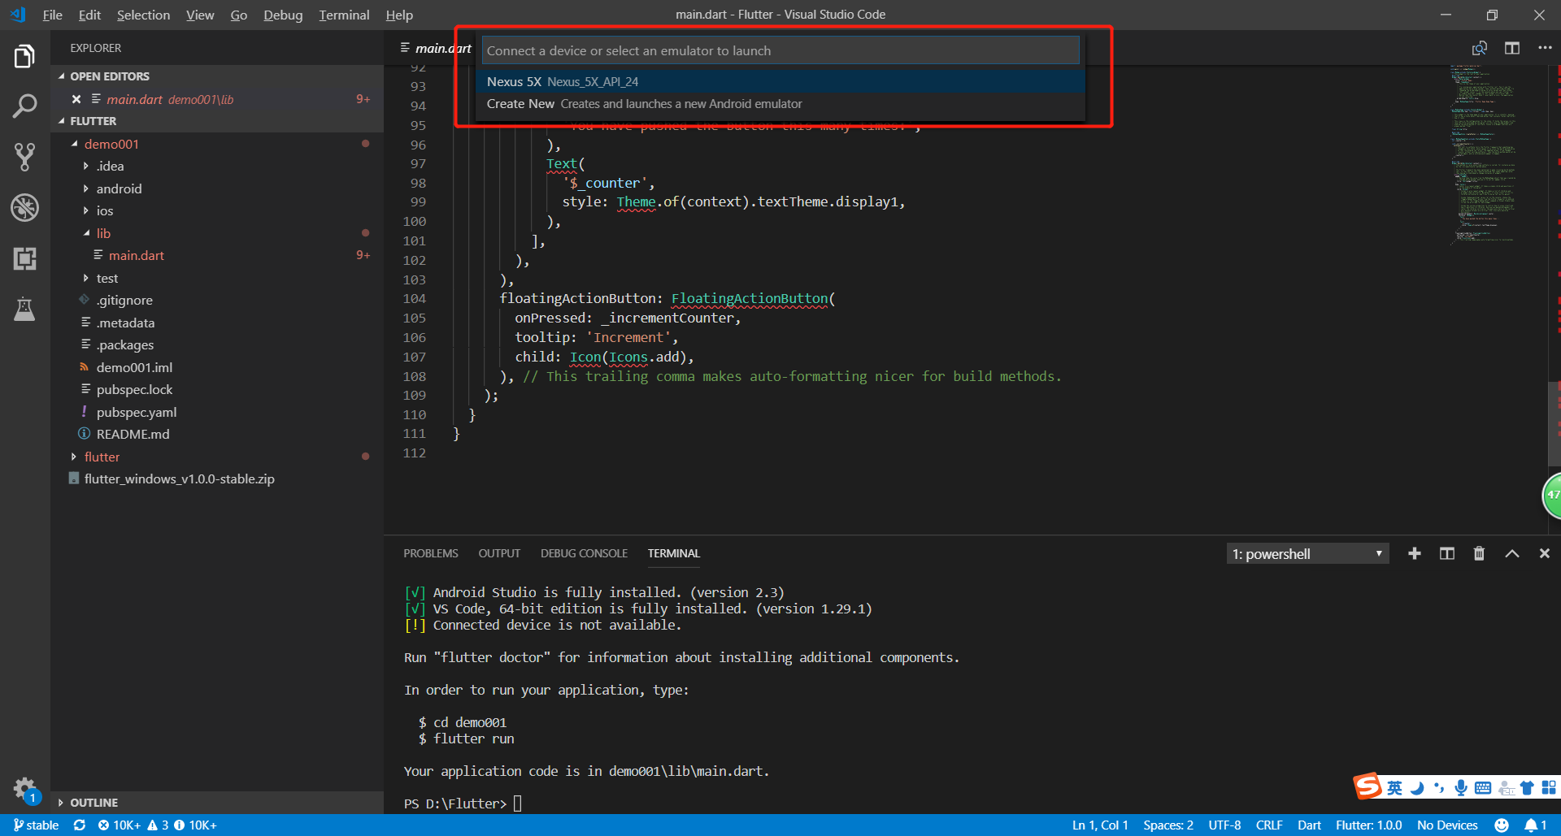The image size is (1561, 836).
Task: Open problems count in status bar
Action: 158,825
